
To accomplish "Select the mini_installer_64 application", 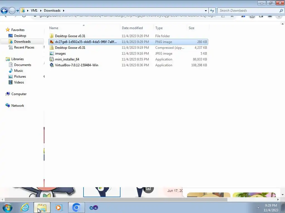I will click(x=128, y=59).
